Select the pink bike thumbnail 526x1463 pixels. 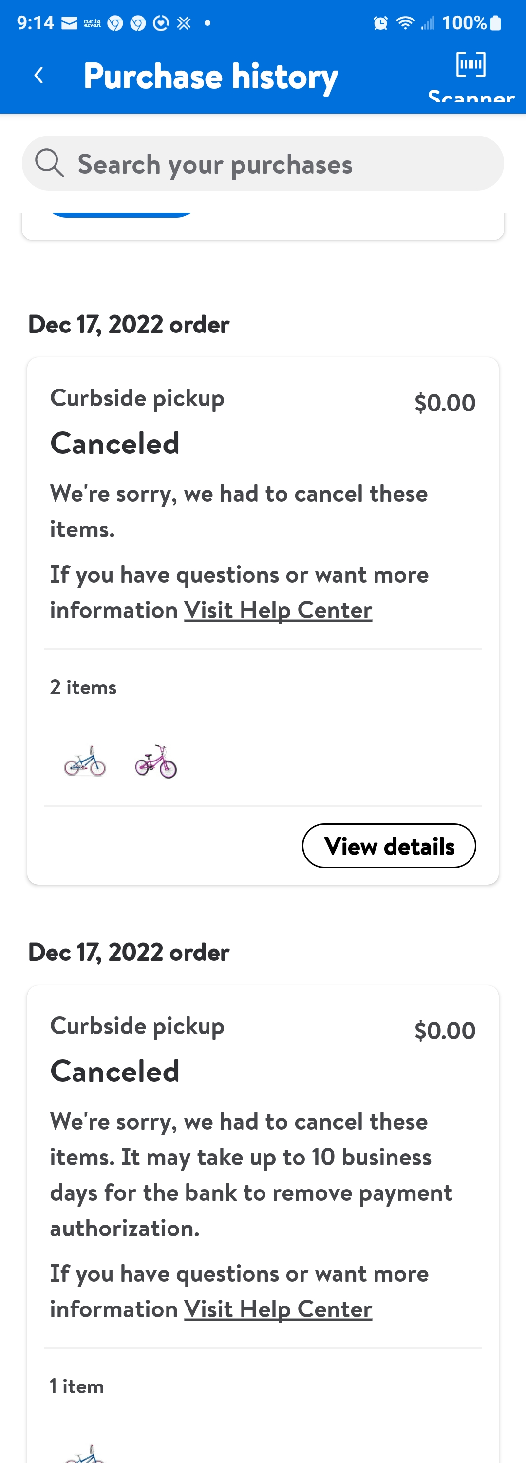click(x=156, y=761)
